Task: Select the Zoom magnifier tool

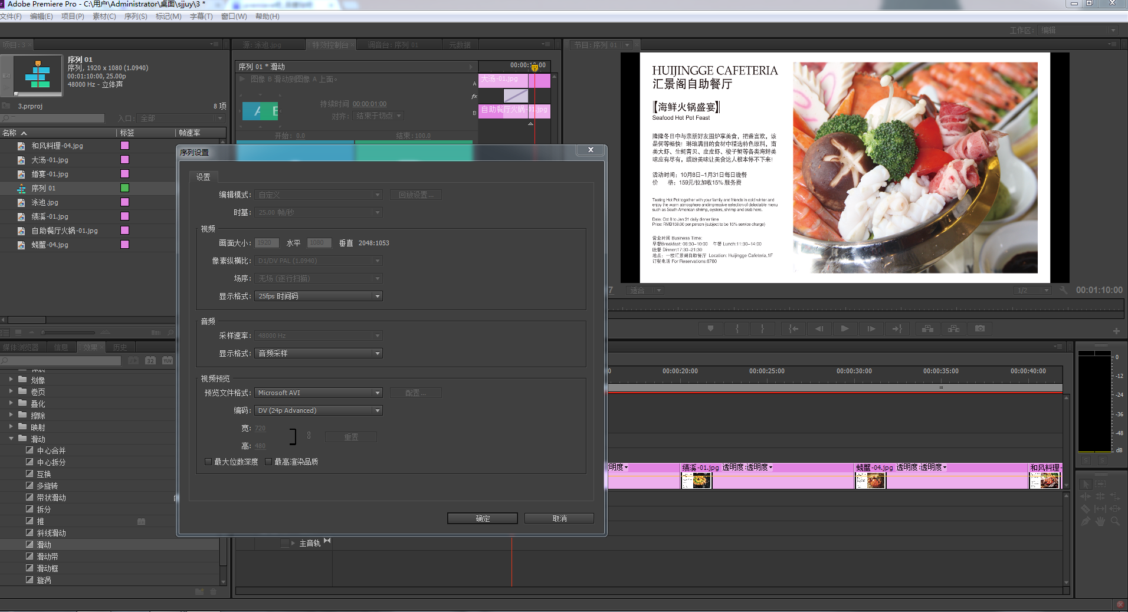Action: (x=1115, y=521)
